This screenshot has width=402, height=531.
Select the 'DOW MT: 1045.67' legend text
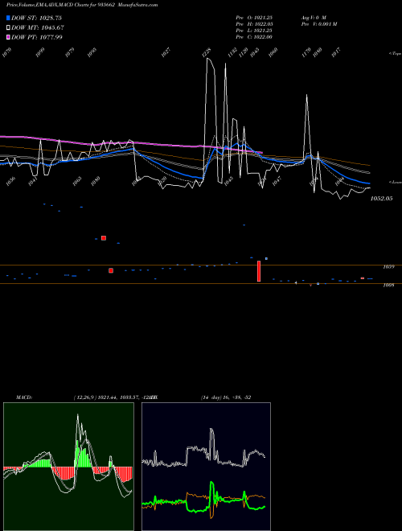pos(38,27)
